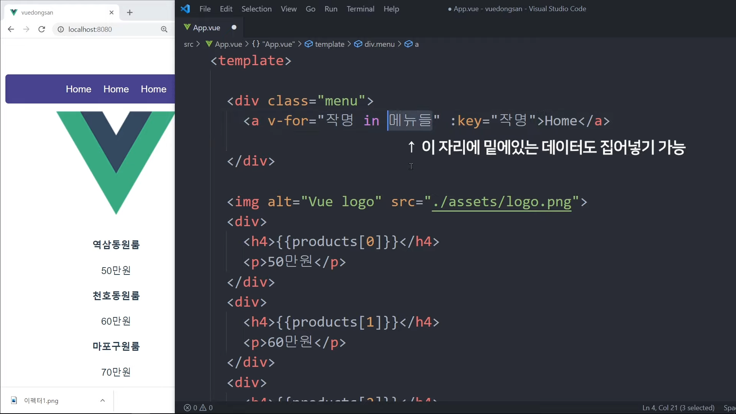Open a new browser tab
This screenshot has height=414, width=736.
click(130, 13)
